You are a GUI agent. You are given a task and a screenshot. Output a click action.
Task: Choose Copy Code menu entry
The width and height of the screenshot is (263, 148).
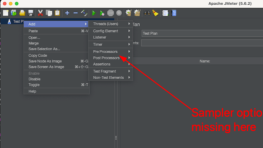(x=56, y=56)
